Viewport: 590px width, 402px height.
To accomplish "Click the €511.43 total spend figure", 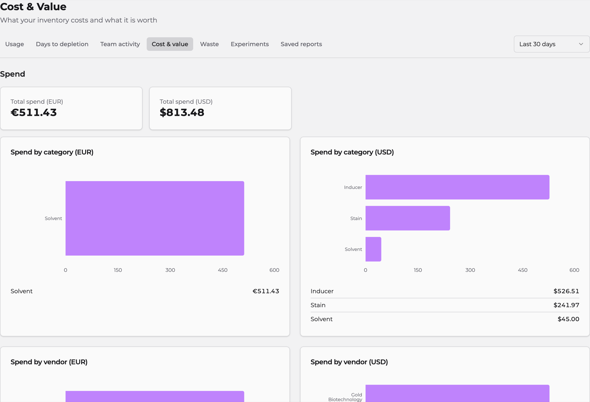I will click(34, 113).
